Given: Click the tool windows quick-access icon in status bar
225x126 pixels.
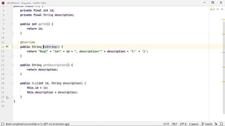Looking at the screenshot, I should pos(2,124).
